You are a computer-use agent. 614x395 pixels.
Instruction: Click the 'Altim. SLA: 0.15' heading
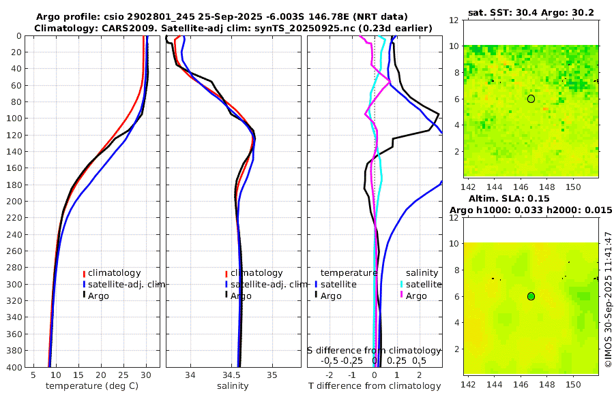(509, 198)
